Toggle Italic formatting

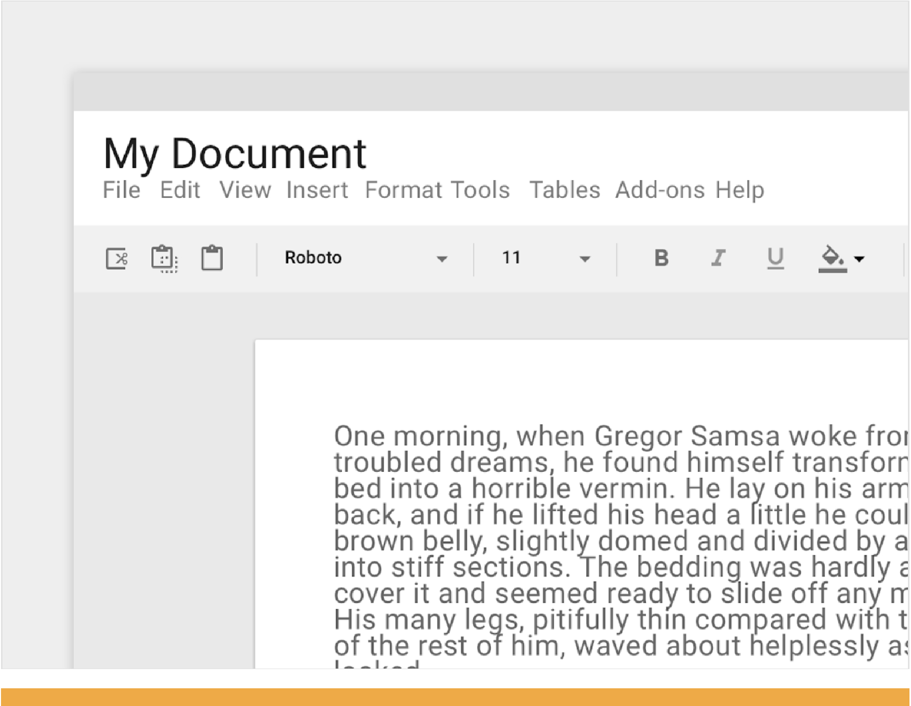[718, 258]
